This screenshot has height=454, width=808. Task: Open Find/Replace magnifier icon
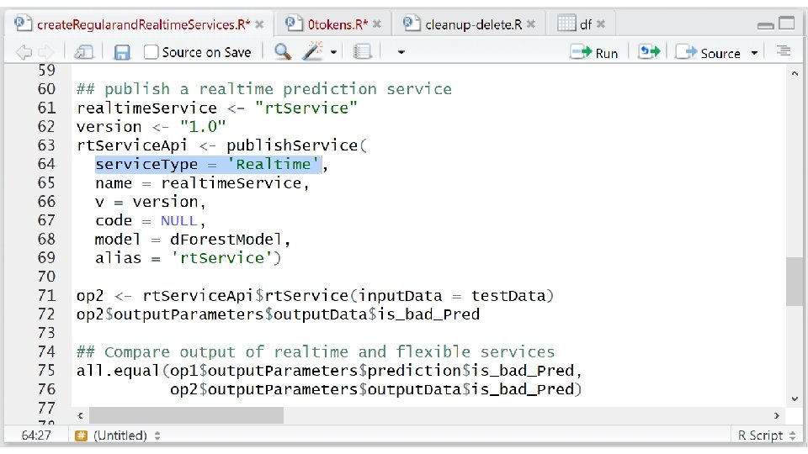click(283, 51)
